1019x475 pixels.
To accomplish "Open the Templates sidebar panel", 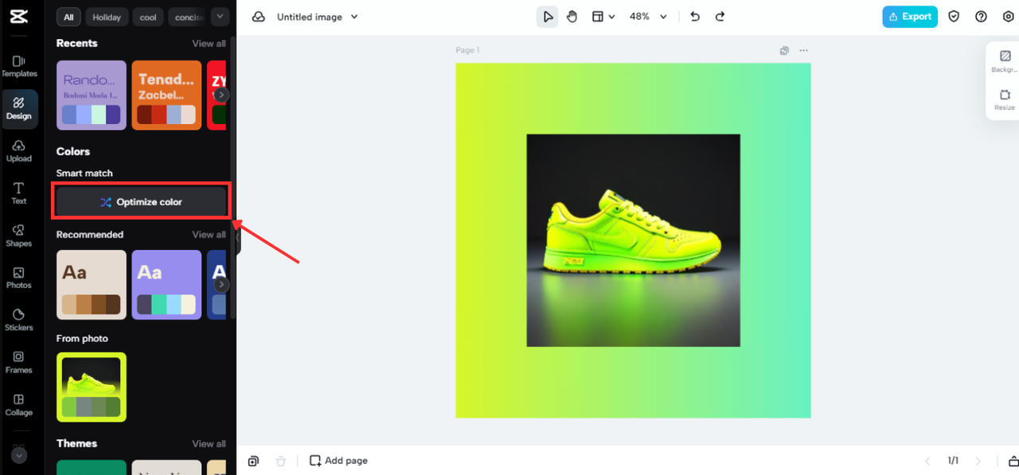I will tap(19, 66).
